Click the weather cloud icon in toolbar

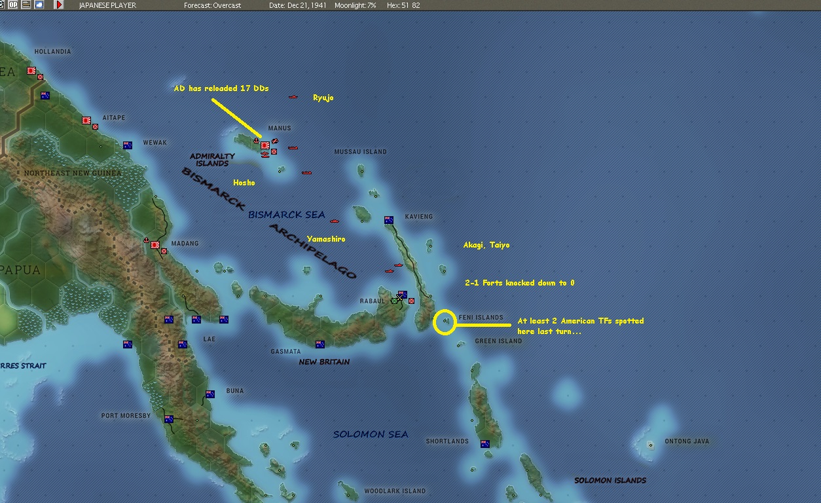39,5
